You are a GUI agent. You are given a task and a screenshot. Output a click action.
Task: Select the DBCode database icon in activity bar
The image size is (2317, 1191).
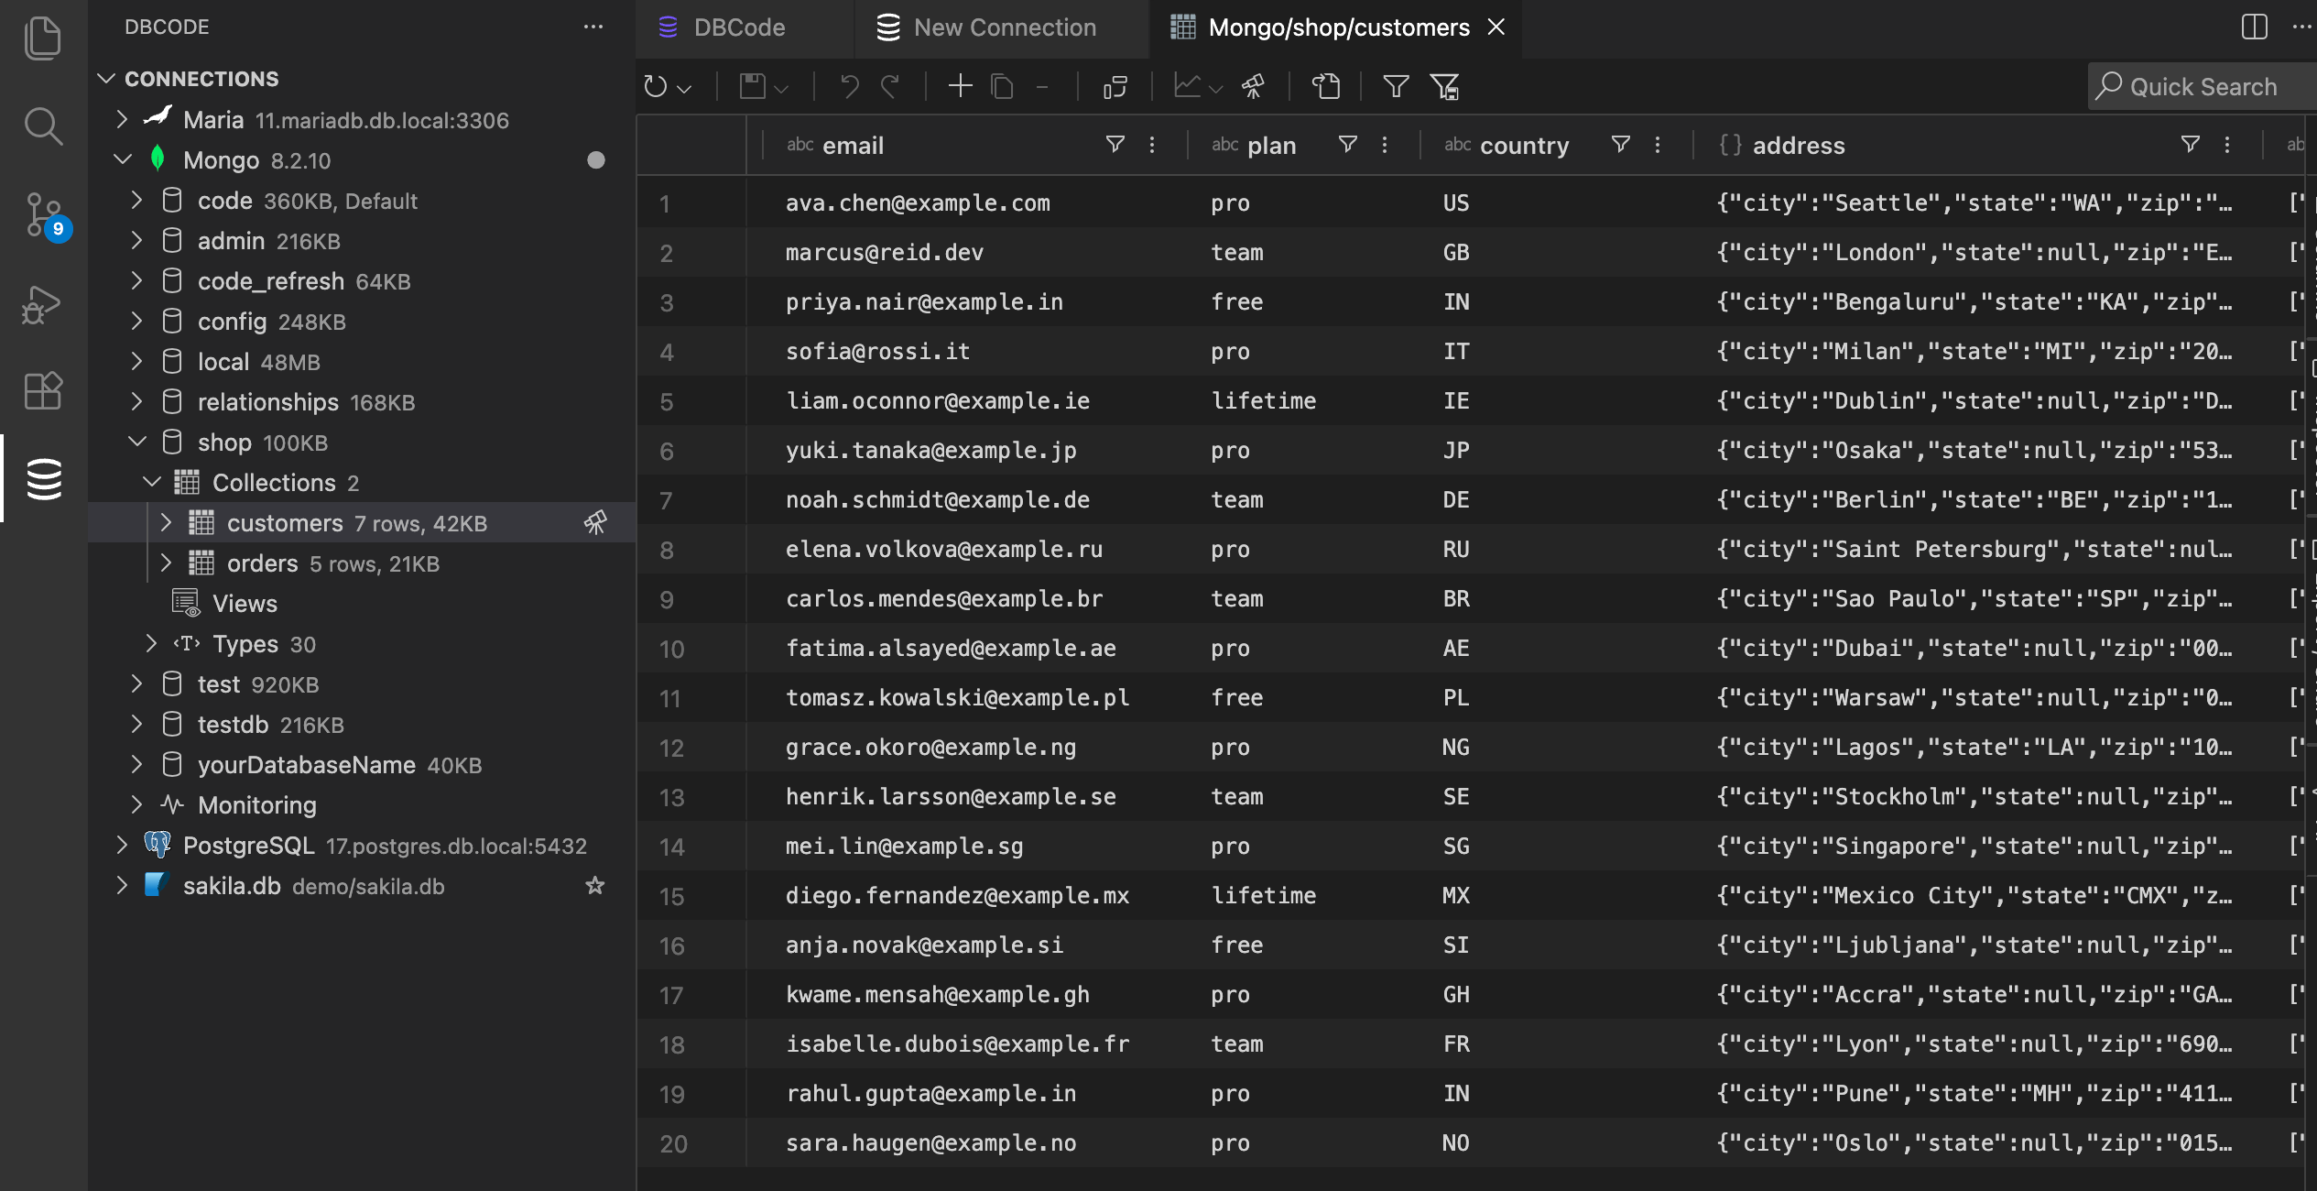[43, 478]
